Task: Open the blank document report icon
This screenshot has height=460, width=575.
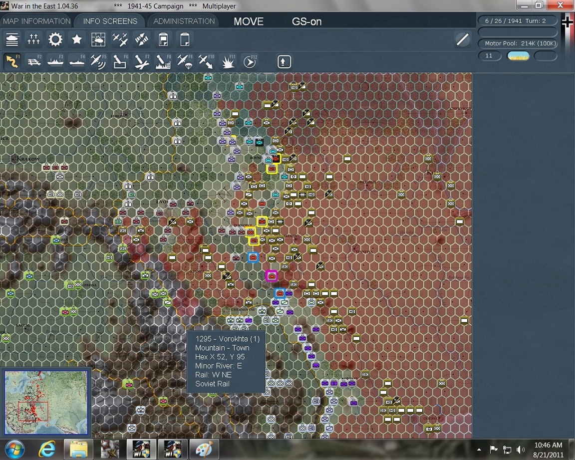Action: [185, 39]
